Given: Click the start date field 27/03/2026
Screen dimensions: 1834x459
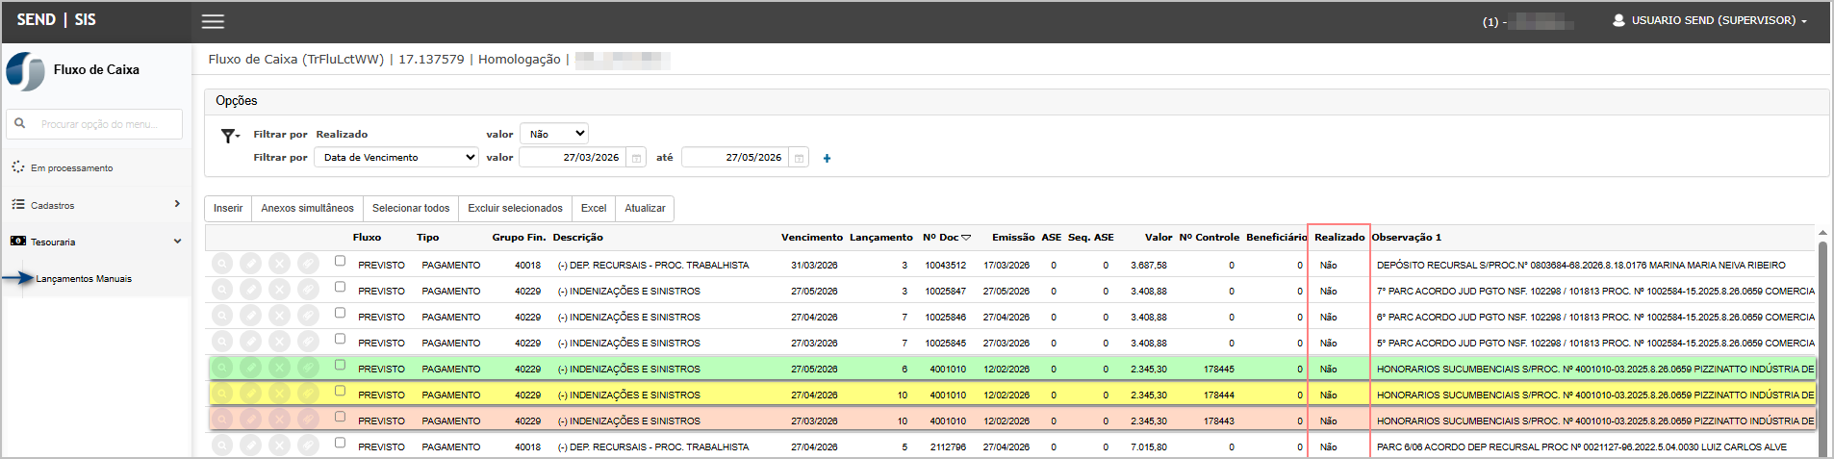Looking at the screenshot, I should [573, 158].
